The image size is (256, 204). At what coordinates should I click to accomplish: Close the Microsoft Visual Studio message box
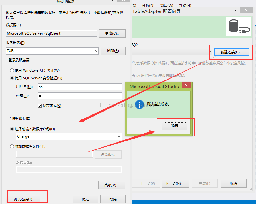coord(186,85)
